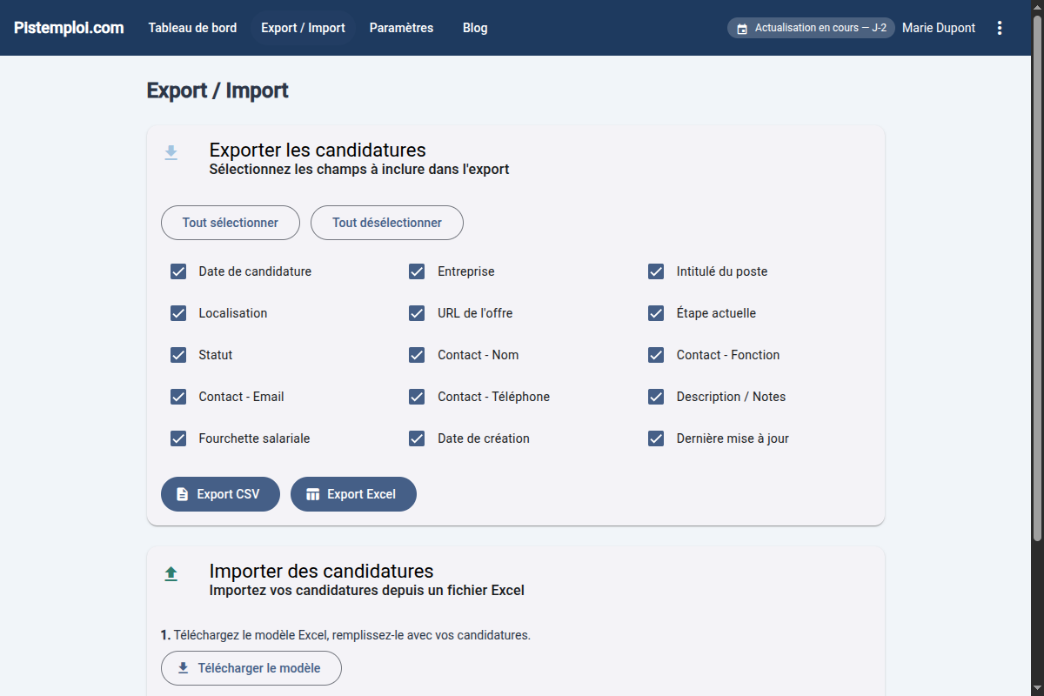
Task: Open the three-dot menu next to Marie Dupont
Action: (999, 27)
